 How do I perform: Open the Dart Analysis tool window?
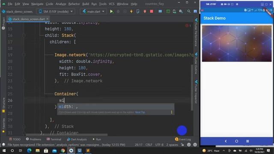pos(77,139)
